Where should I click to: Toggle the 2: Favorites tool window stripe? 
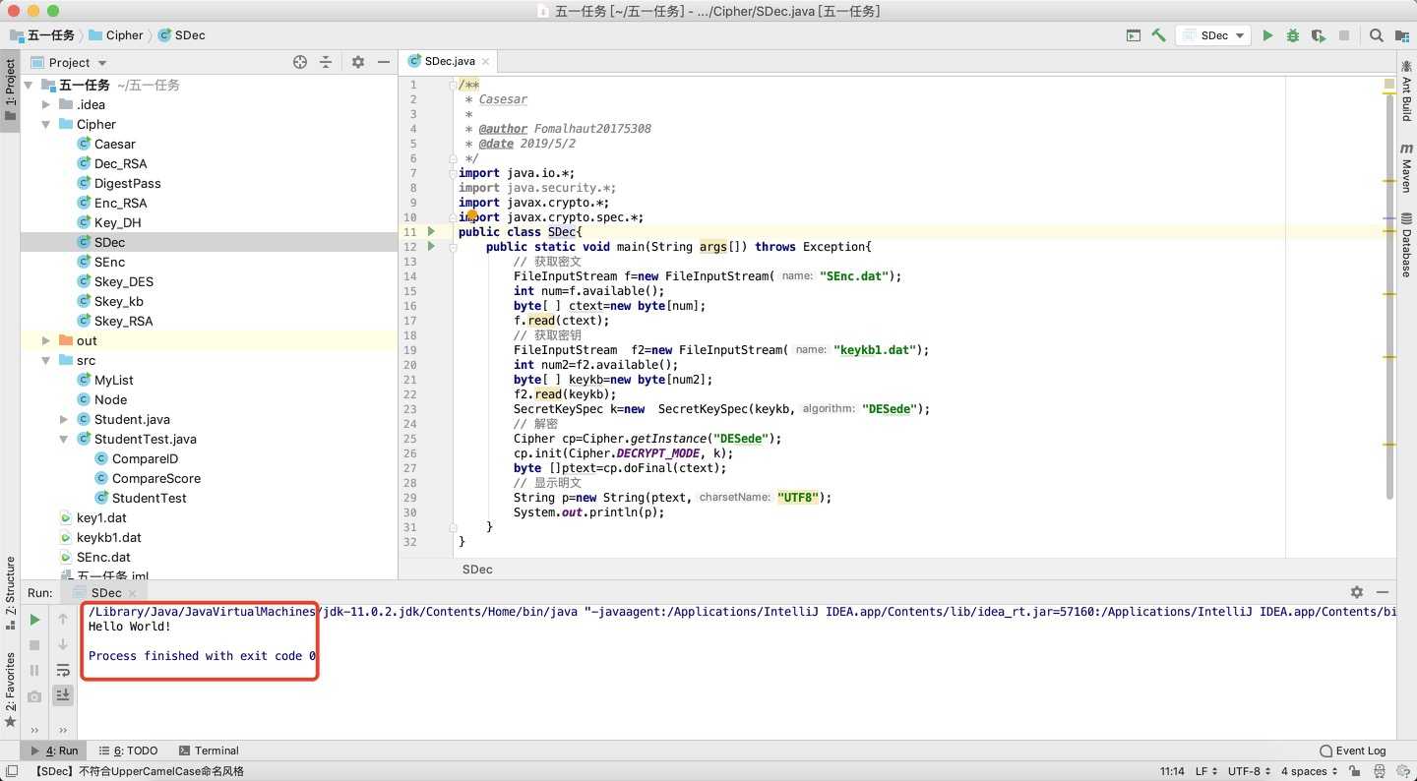[x=10, y=690]
